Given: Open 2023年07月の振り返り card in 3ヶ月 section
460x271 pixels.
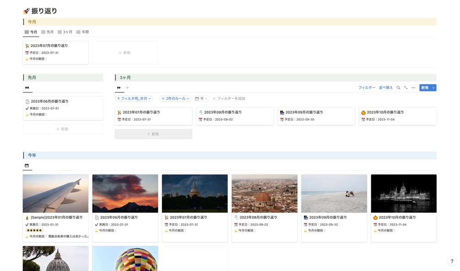Looking at the screenshot, I should click(x=153, y=116).
